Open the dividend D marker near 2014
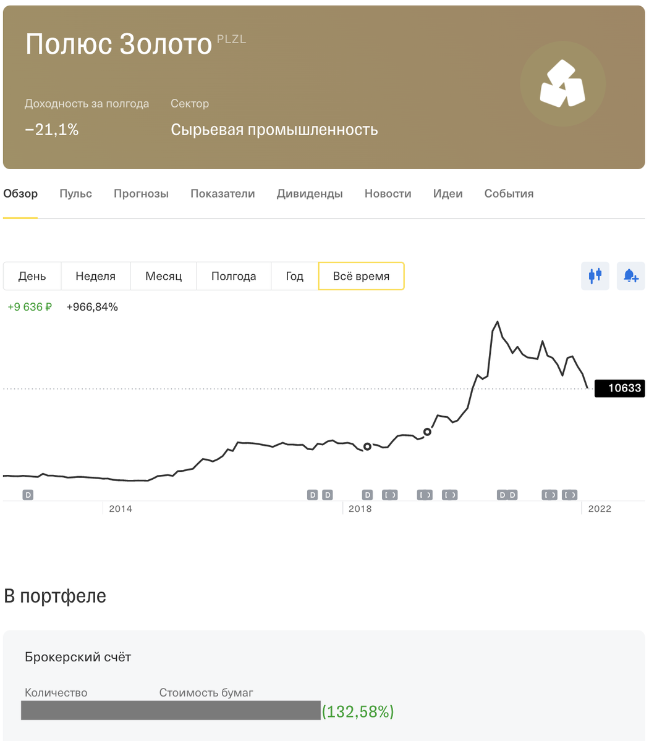 click(27, 495)
